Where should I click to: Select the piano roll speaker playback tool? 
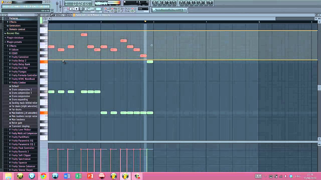(x=71, y=15)
